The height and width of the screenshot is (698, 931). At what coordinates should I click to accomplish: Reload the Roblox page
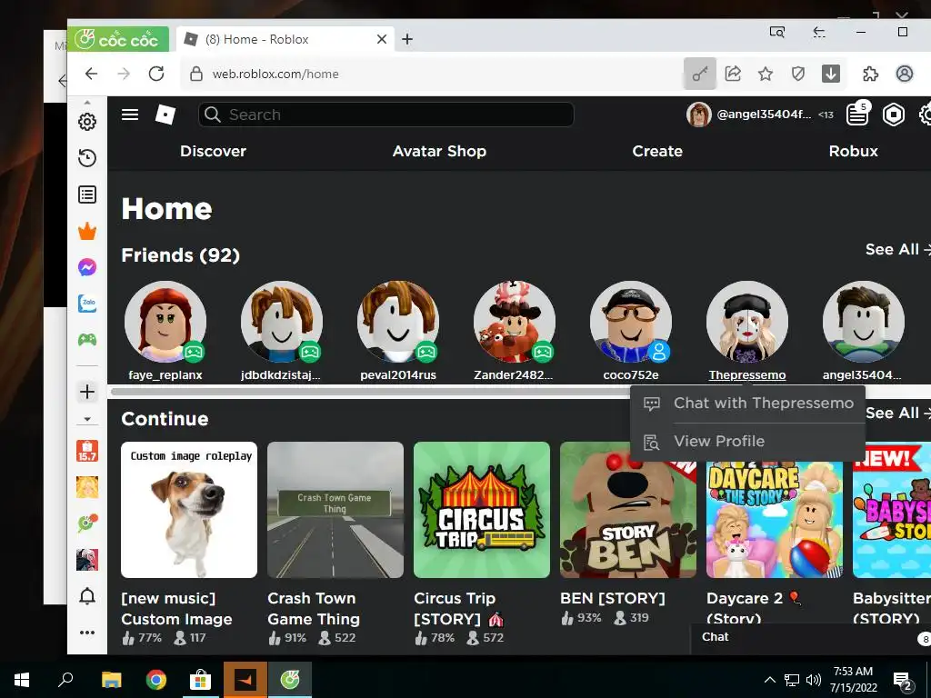(156, 74)
